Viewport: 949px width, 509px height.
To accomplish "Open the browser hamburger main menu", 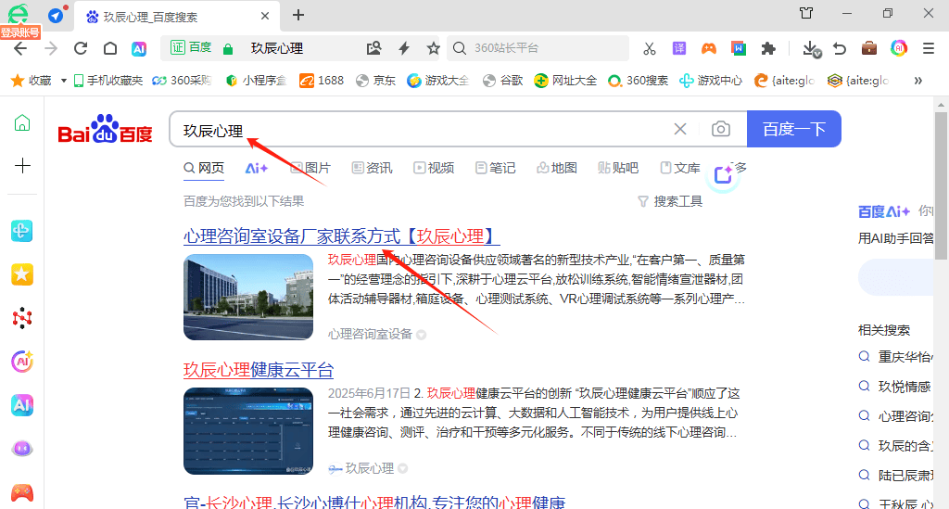I will point(929,48).
